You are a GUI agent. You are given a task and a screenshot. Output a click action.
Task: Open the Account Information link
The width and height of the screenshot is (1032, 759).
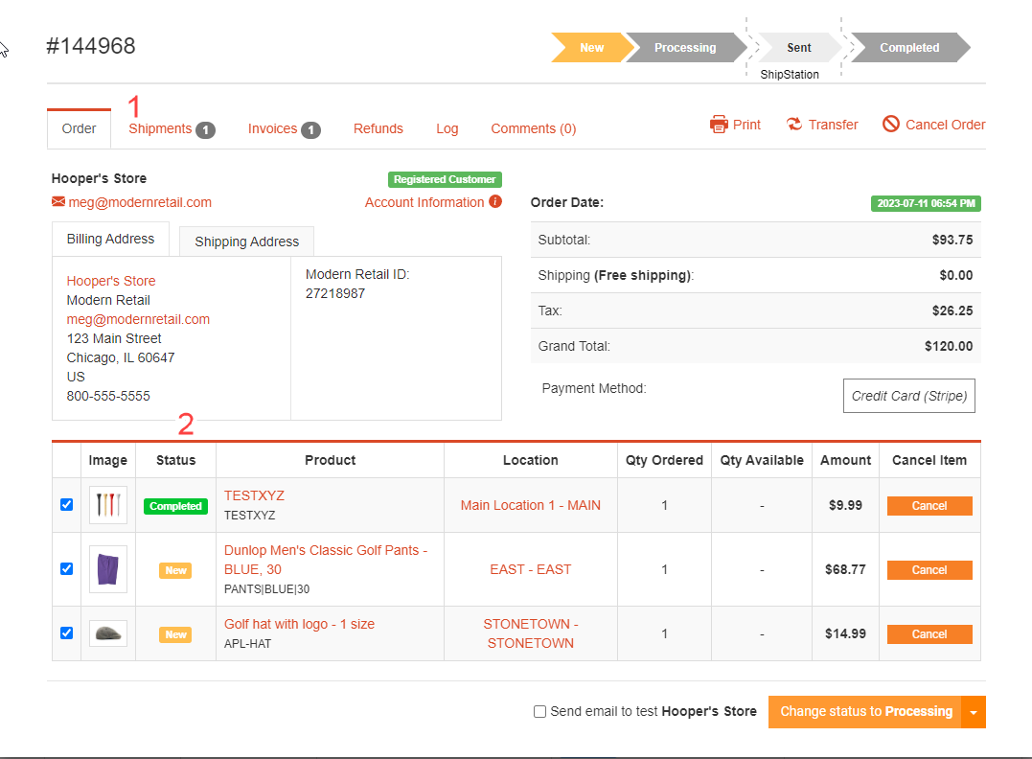[424, 202]
